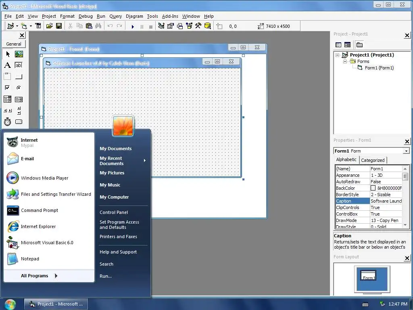This screenshot has width=413, height=310.
Task: Click the BackColor color swatch in Properties
Action: [x=373, y=188]
